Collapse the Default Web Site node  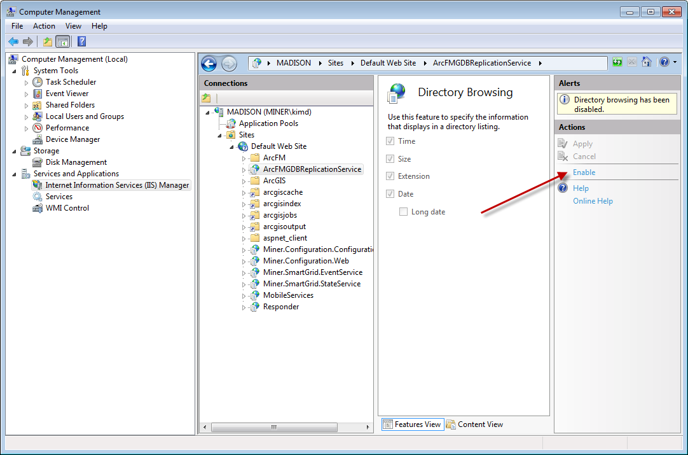pyautogui.click(x=232, y=146)
